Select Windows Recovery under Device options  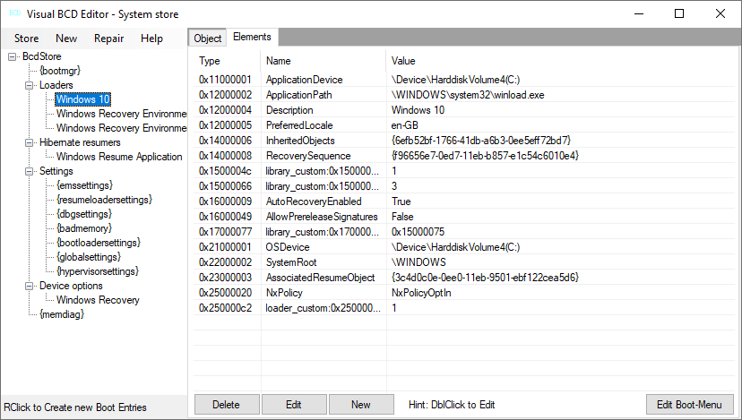tap(98, 300)
